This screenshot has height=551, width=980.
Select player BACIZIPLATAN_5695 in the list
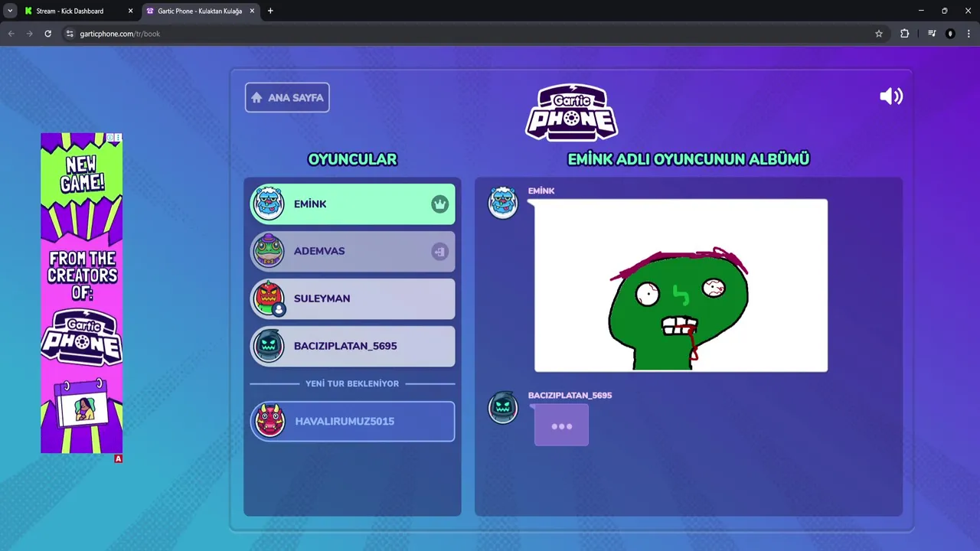[x=352, y=346]
